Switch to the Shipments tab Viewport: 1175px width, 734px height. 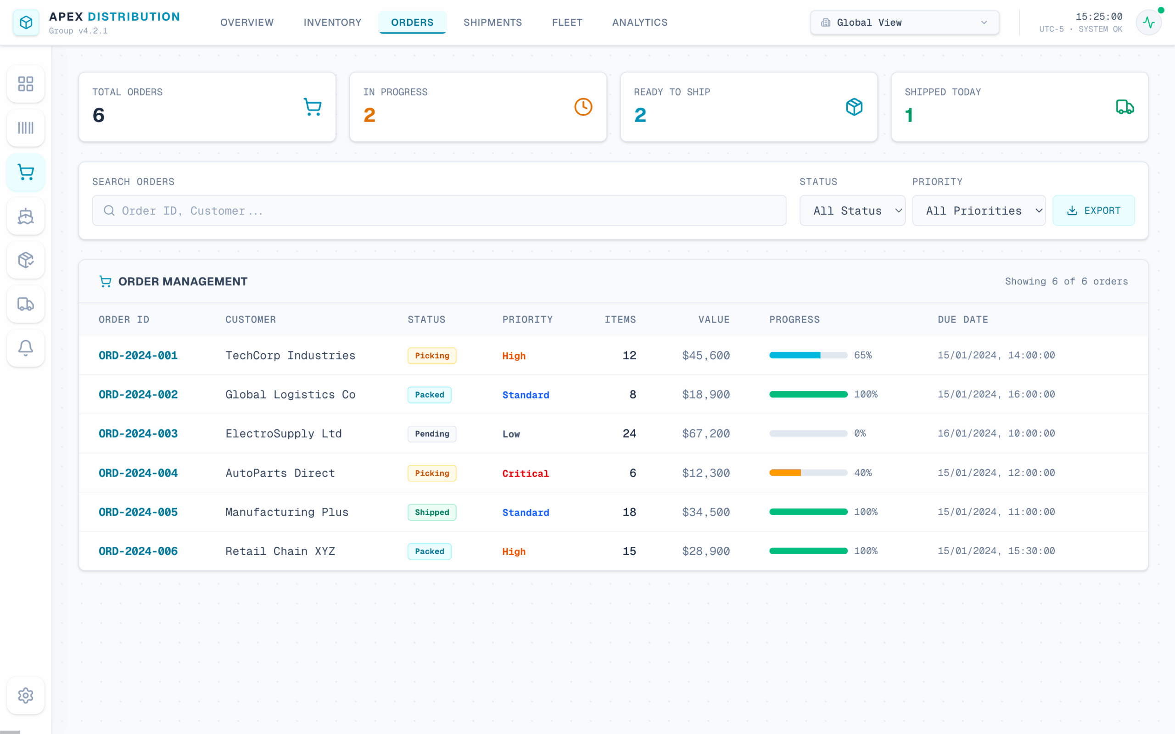coord(492,22)
